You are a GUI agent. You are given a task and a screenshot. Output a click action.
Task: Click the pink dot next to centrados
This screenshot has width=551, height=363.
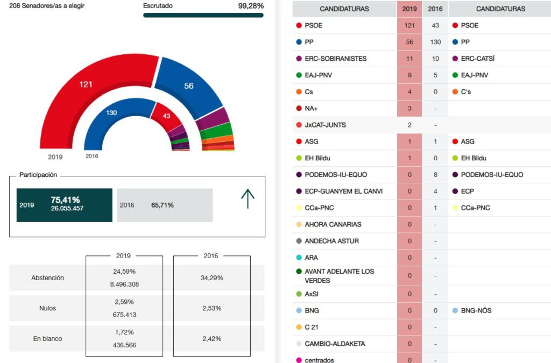pyautogui.click(x=299, y=360)
